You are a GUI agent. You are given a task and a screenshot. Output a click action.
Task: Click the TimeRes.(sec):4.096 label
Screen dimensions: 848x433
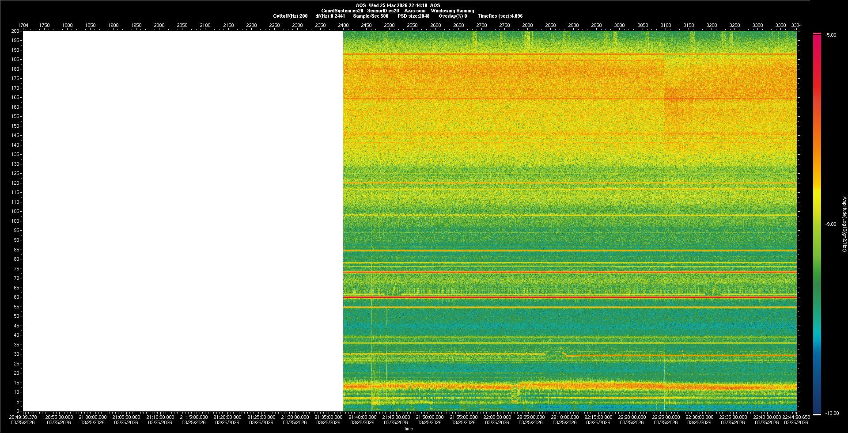coord(500,16)
